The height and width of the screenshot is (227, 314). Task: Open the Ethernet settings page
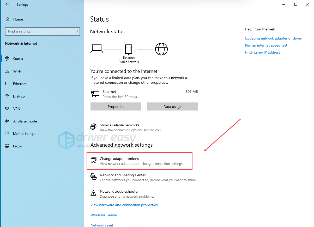[20, 84]
